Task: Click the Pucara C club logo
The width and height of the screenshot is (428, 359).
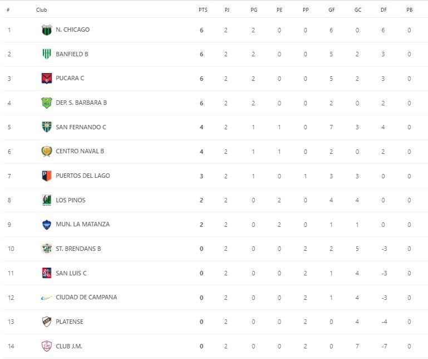Action: (47, 79)
